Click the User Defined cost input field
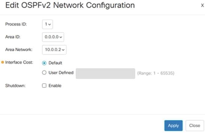 tap(105, 73)
